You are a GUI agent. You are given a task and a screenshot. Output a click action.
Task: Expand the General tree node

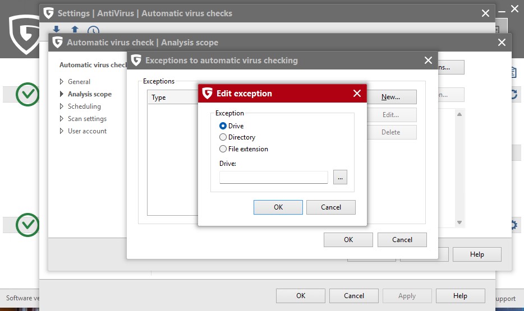pos(62,81)
